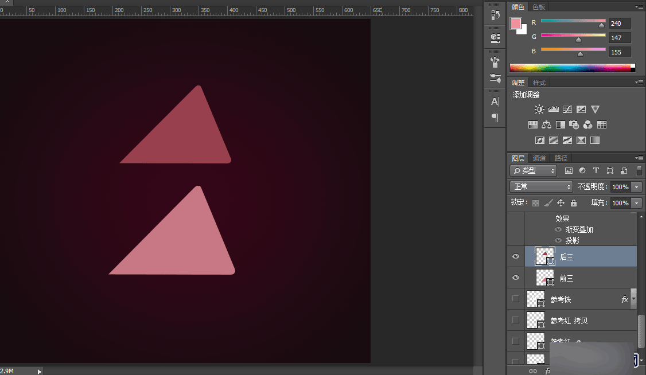This screenshot has width=646, height=375.
Task: Click the G channel slider
Action: coord(573,36)
